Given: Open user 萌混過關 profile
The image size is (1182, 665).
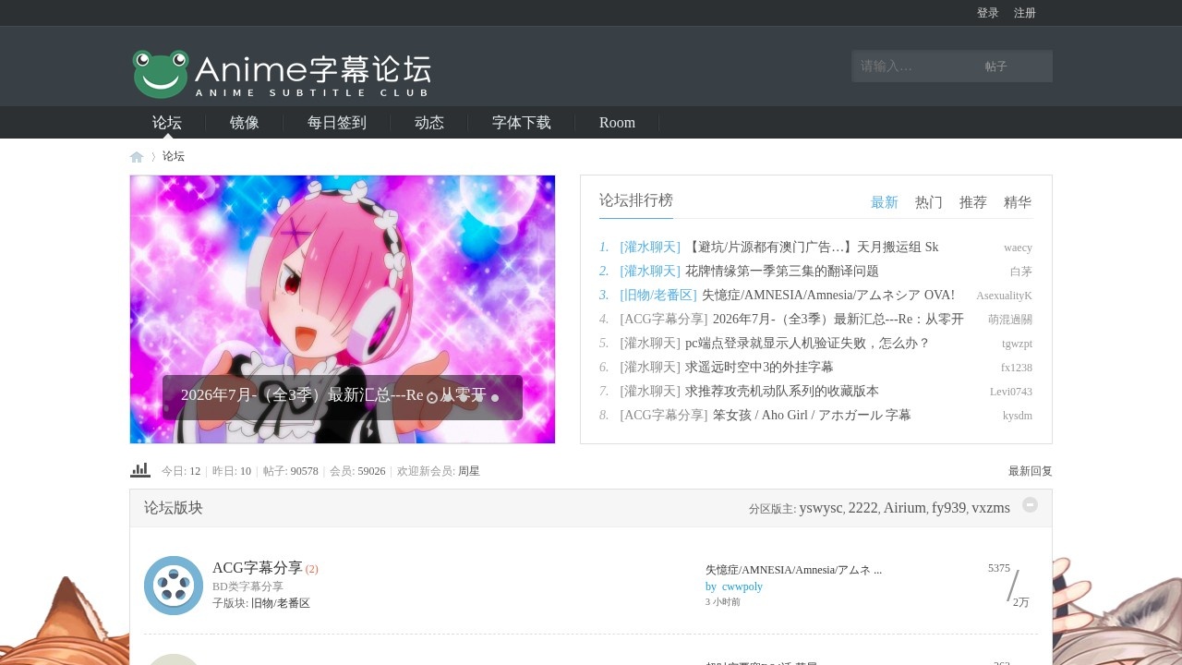Looking at the screenshot, I should pos(1010,320).
